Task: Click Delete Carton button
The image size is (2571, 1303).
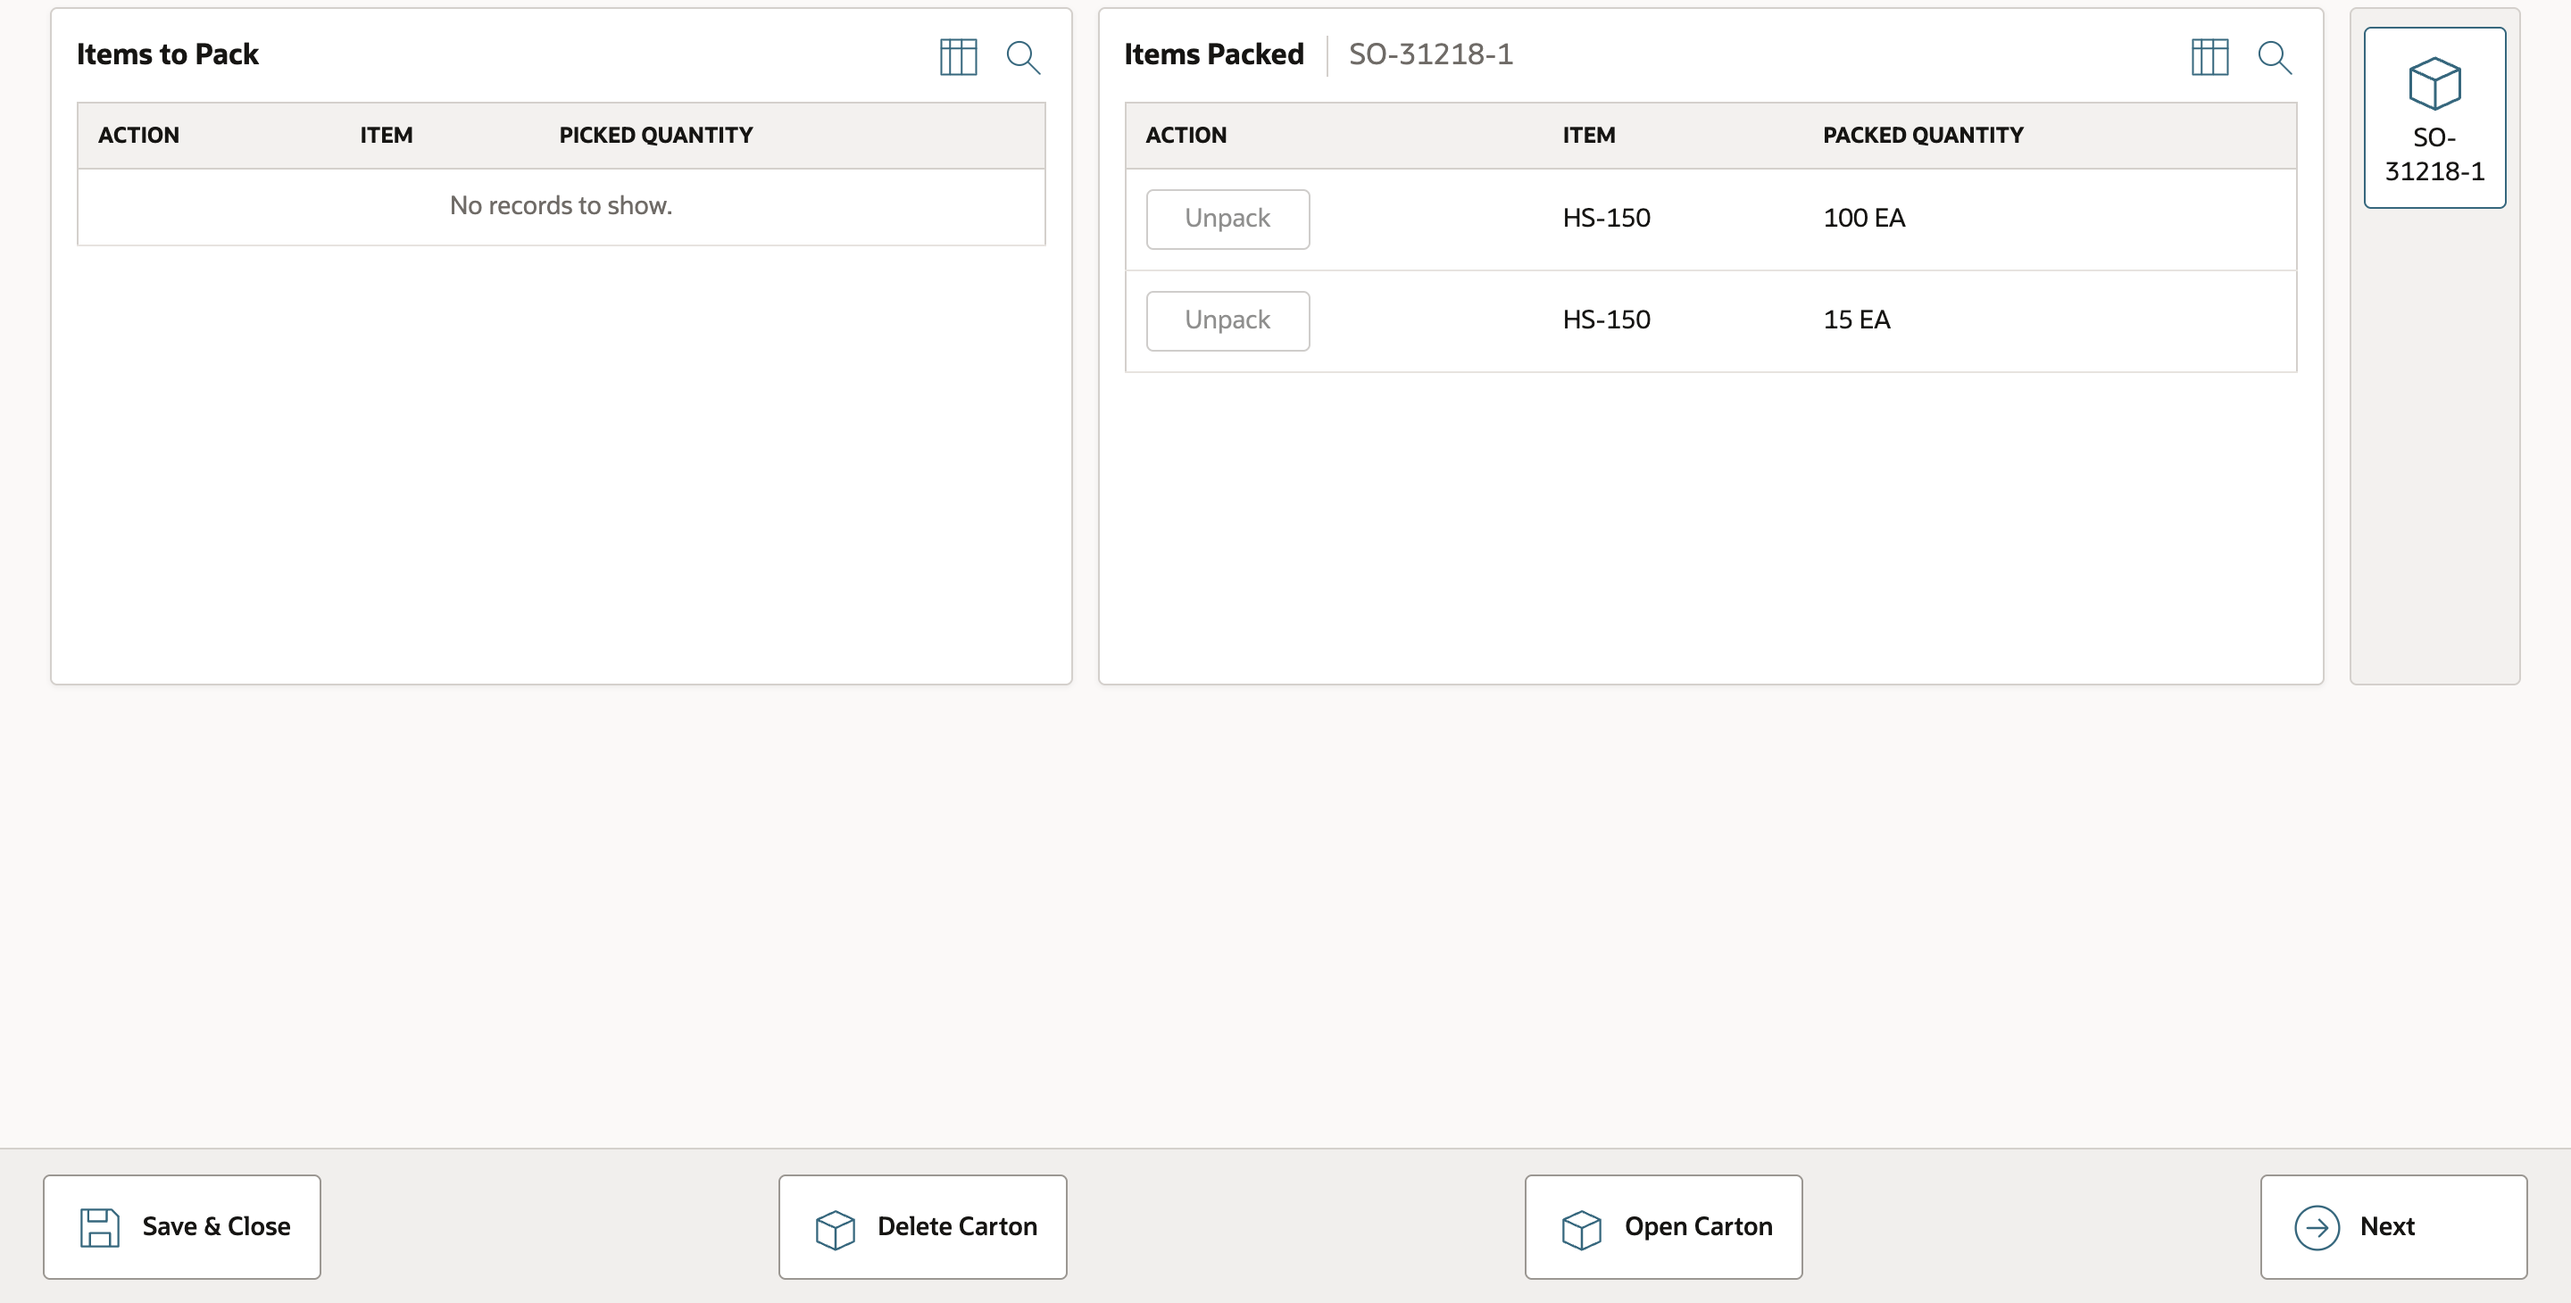Action: (922, 1226)
